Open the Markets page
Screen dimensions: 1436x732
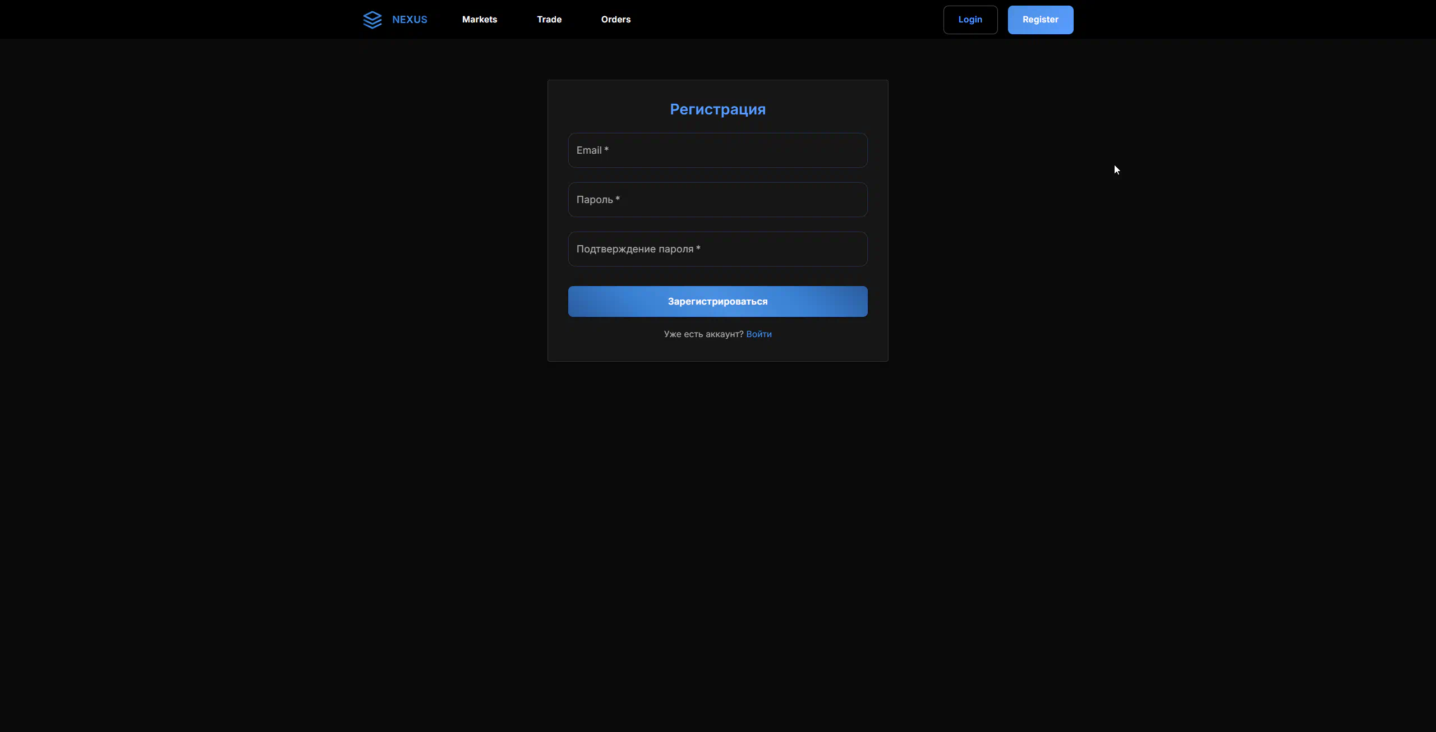(479, 20)
